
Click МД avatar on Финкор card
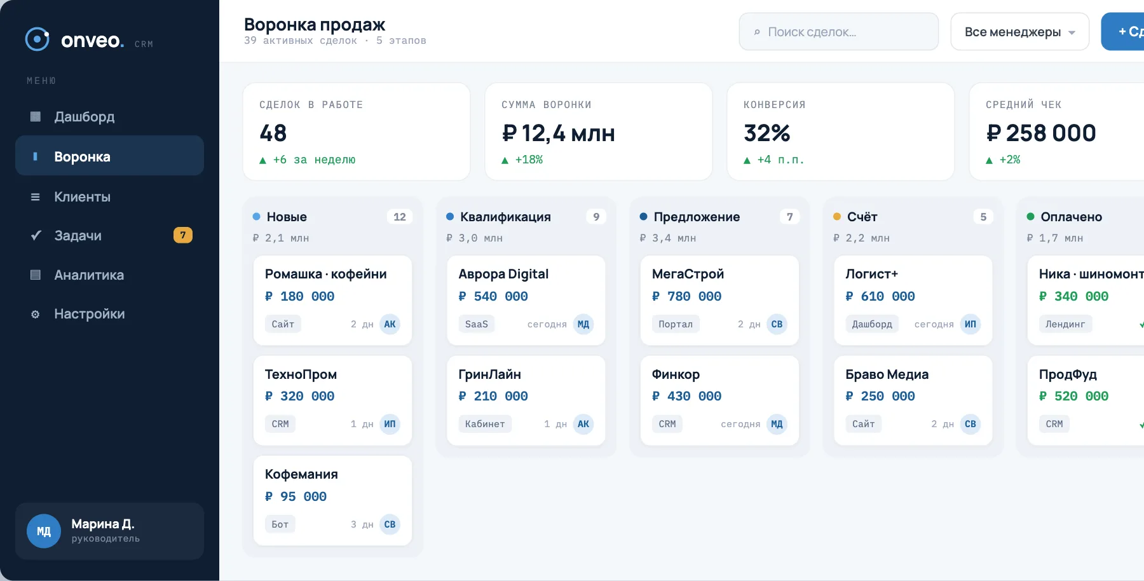pyautogui.click(x=777, y=424)
